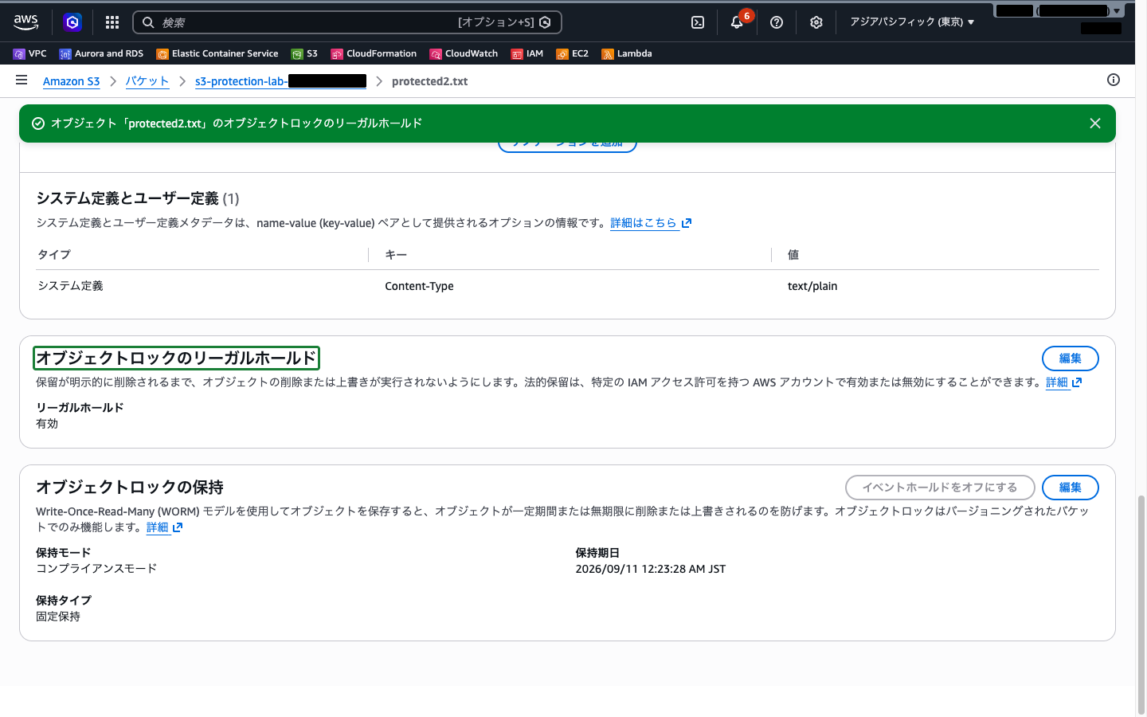Open 詳細 link in legal hold section
The height and width of the screenshot is (717, 1147).
coord(1063,382)
